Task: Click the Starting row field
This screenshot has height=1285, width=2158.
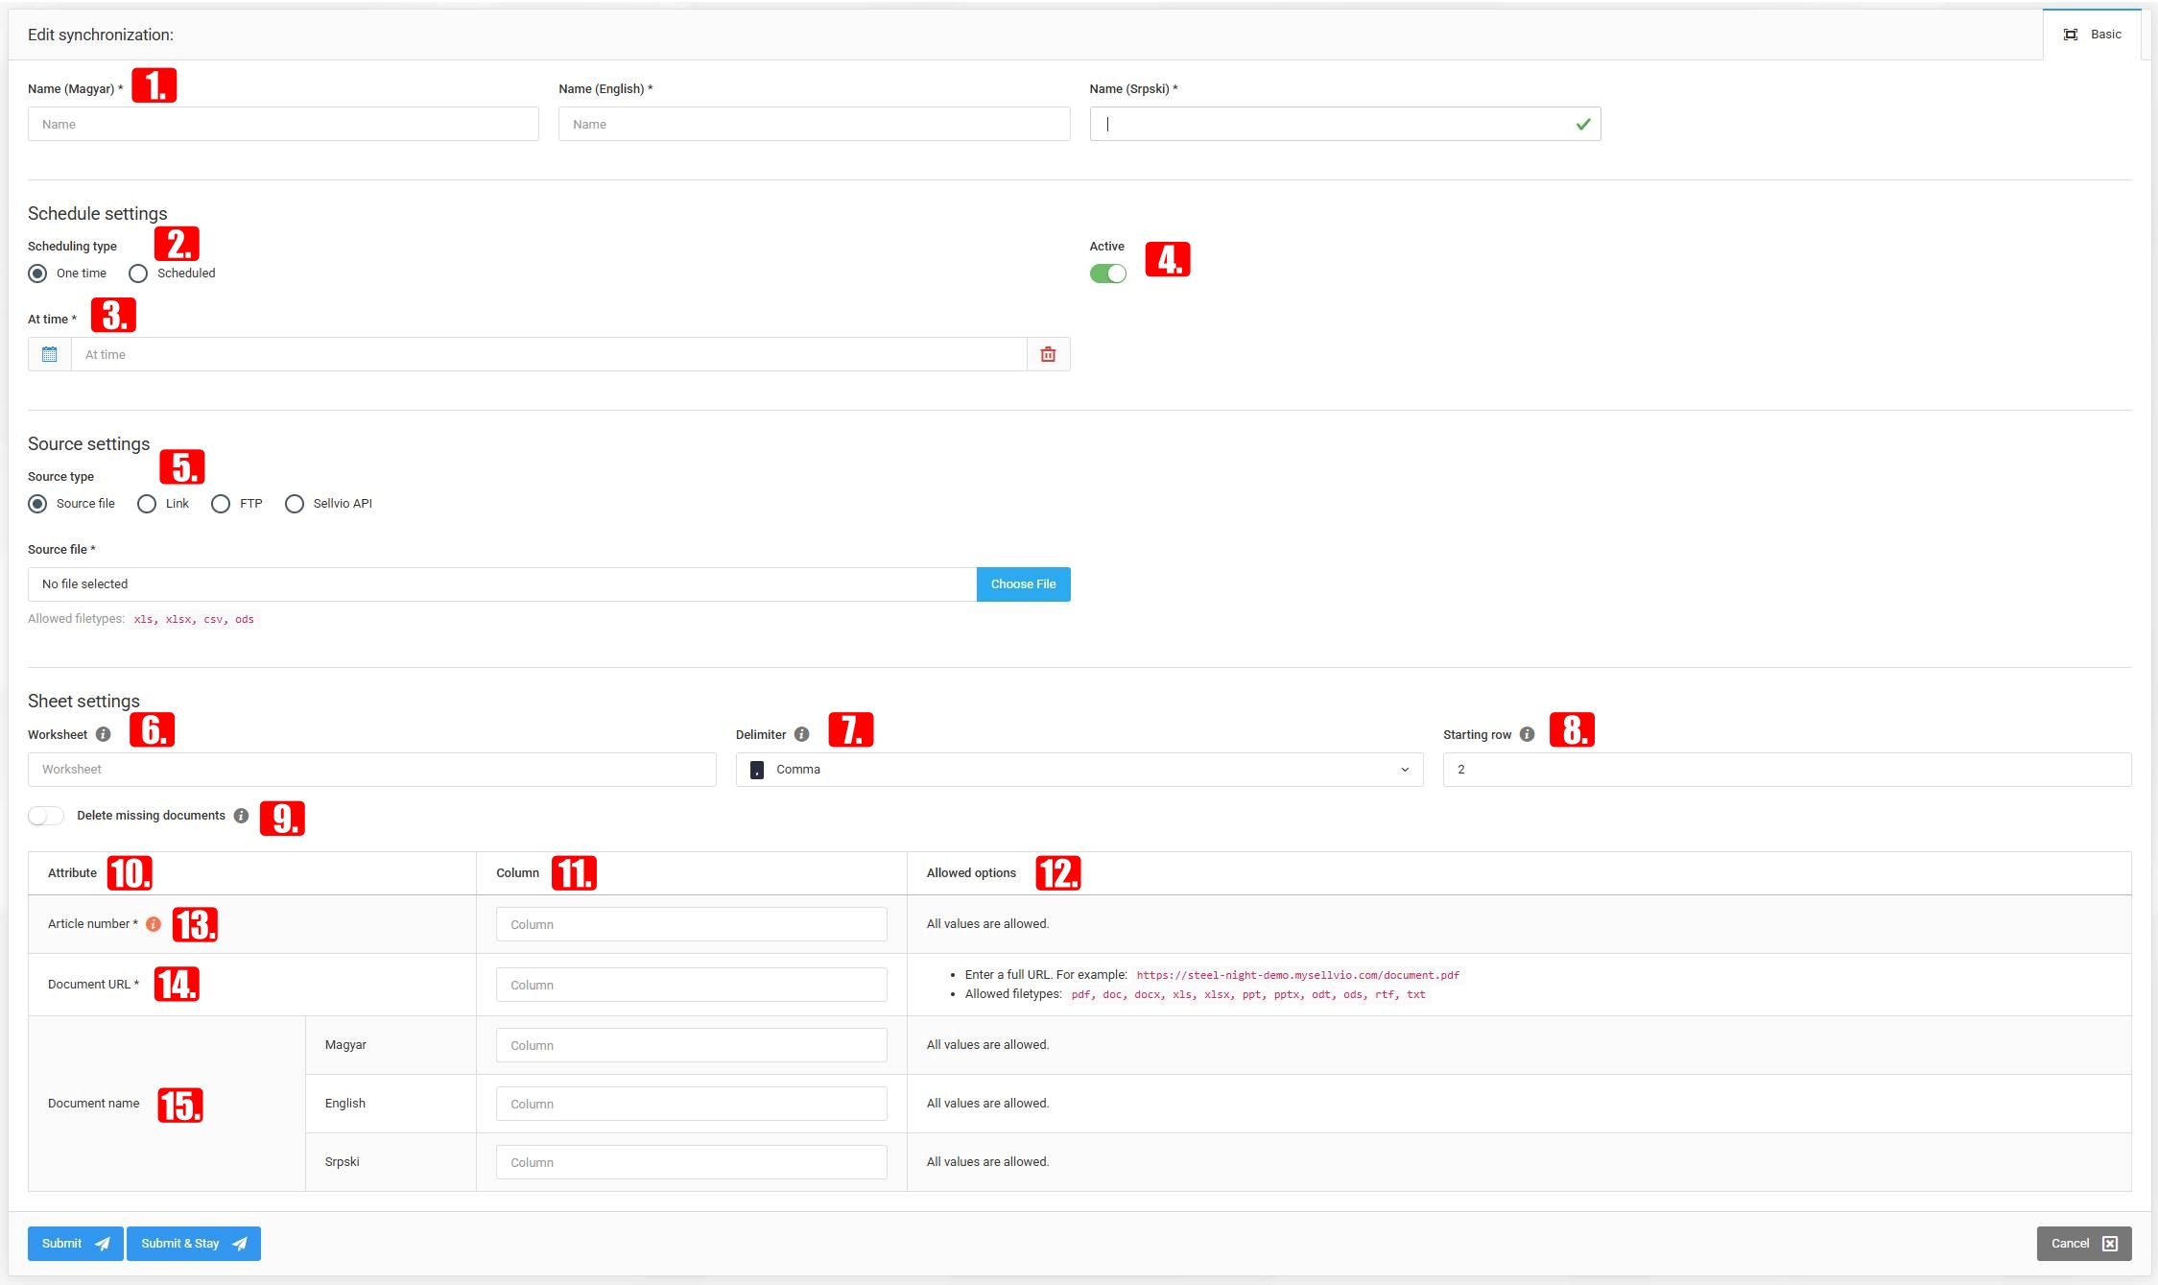Action: click(x=1788, y=770)
